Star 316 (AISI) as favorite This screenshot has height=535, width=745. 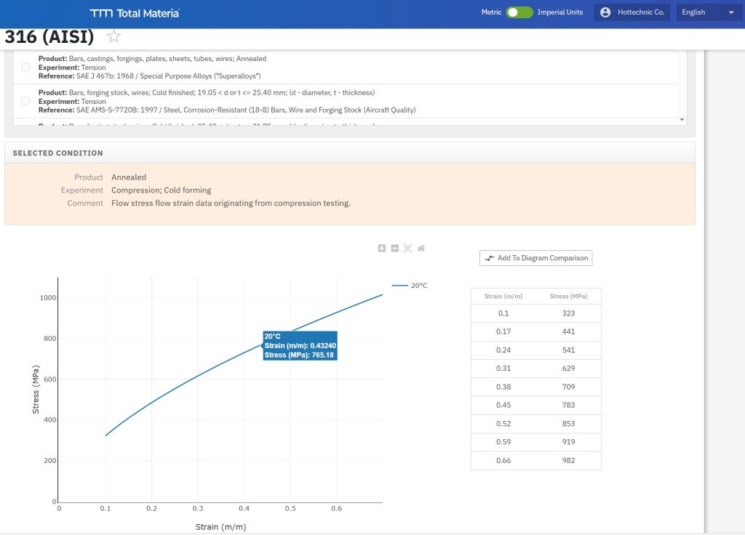click(x=113, y=36)
